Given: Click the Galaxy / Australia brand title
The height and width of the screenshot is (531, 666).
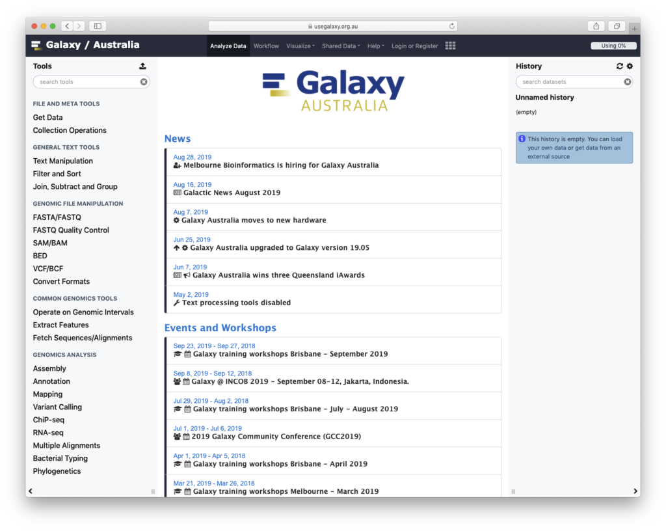Looking at the screenshot, I should (x=92, y=45).
